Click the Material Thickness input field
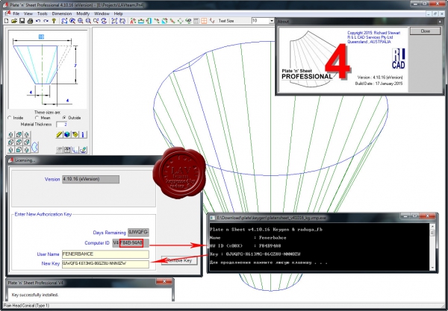 pyautogui.click(x=62, y=125)
